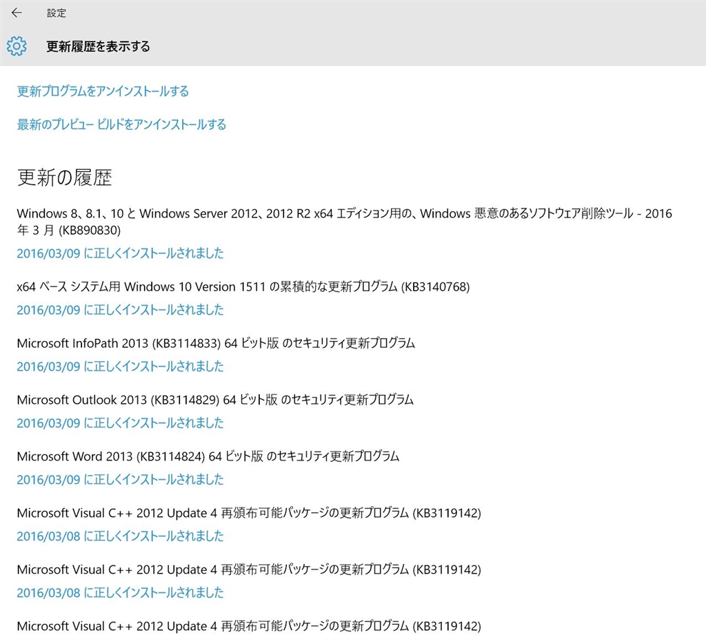
Task: Open install status link under KB890830
Action: click(x=120, y=253)
